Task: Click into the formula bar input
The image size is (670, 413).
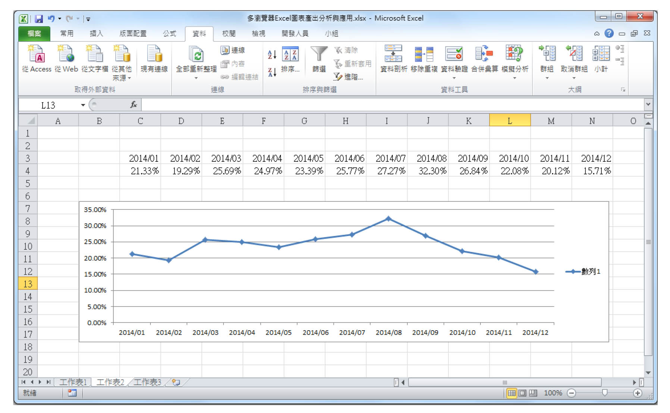Action: (392, 105)
